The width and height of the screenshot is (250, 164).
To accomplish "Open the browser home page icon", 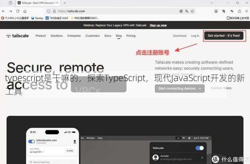I will (x=25, y=11).
